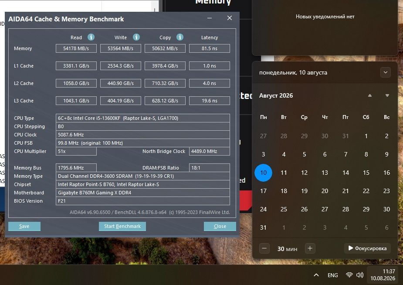Click Memory Copy value 50632 MB/s

click(x=165, y=48)
